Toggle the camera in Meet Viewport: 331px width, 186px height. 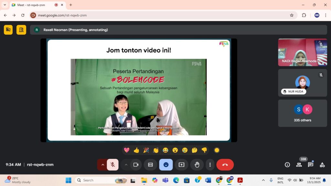click(136, 165)
